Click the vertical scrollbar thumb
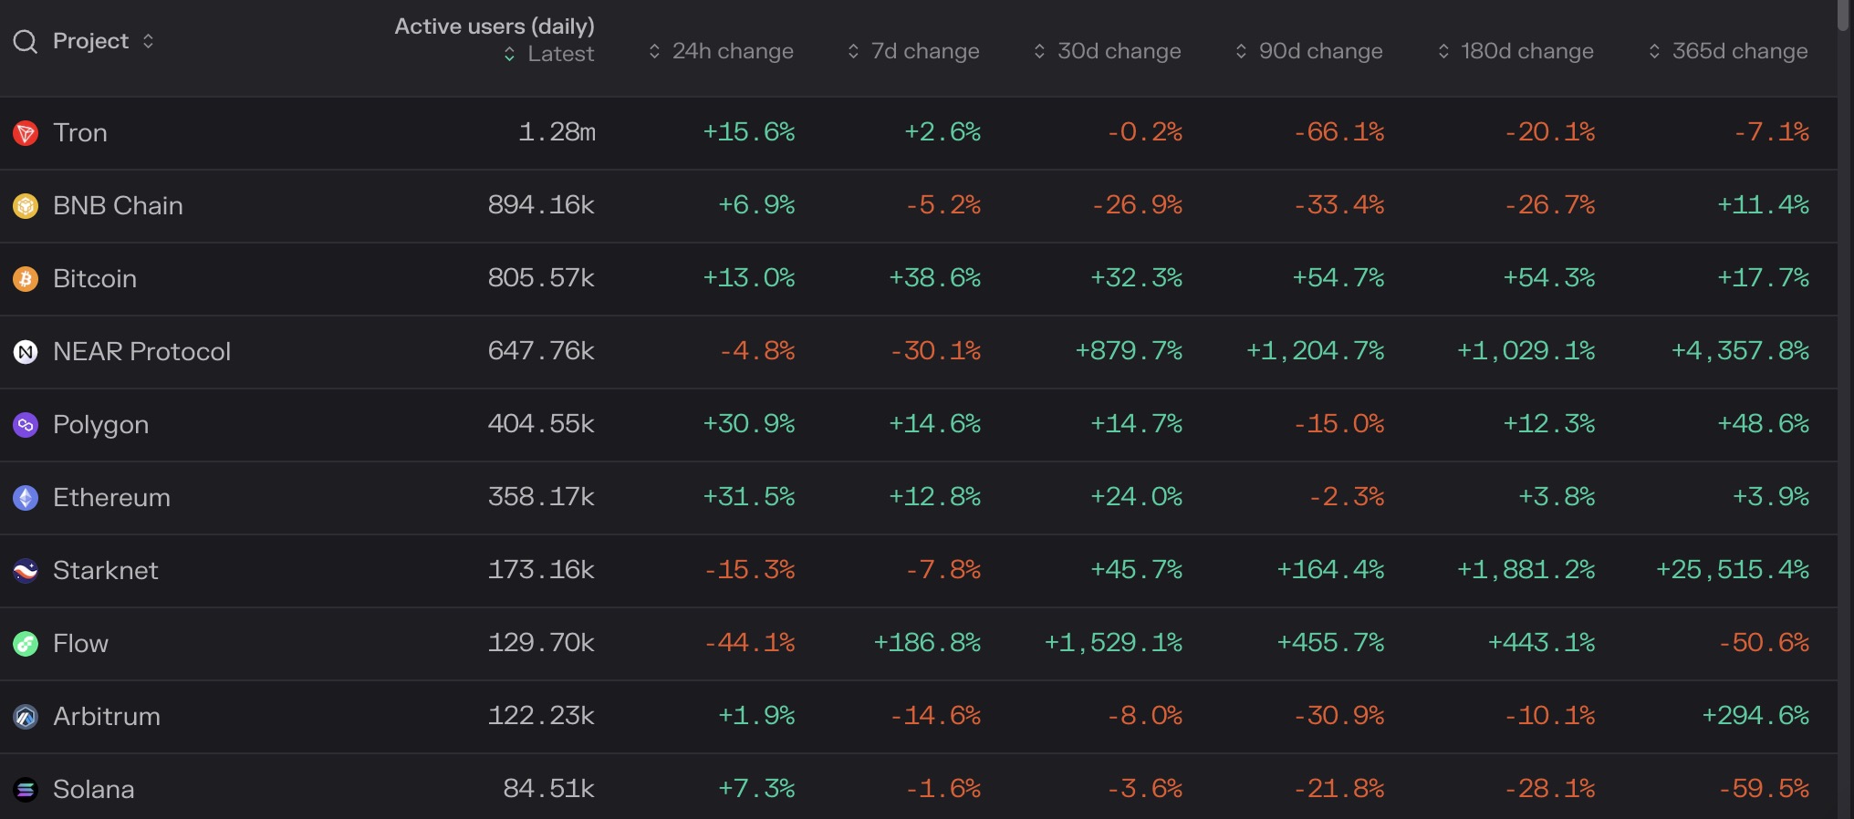The image size is (1854, 819). point(1843,16)
